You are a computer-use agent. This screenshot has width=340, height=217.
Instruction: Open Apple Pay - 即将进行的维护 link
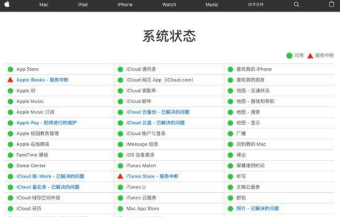tap(46, 123)
